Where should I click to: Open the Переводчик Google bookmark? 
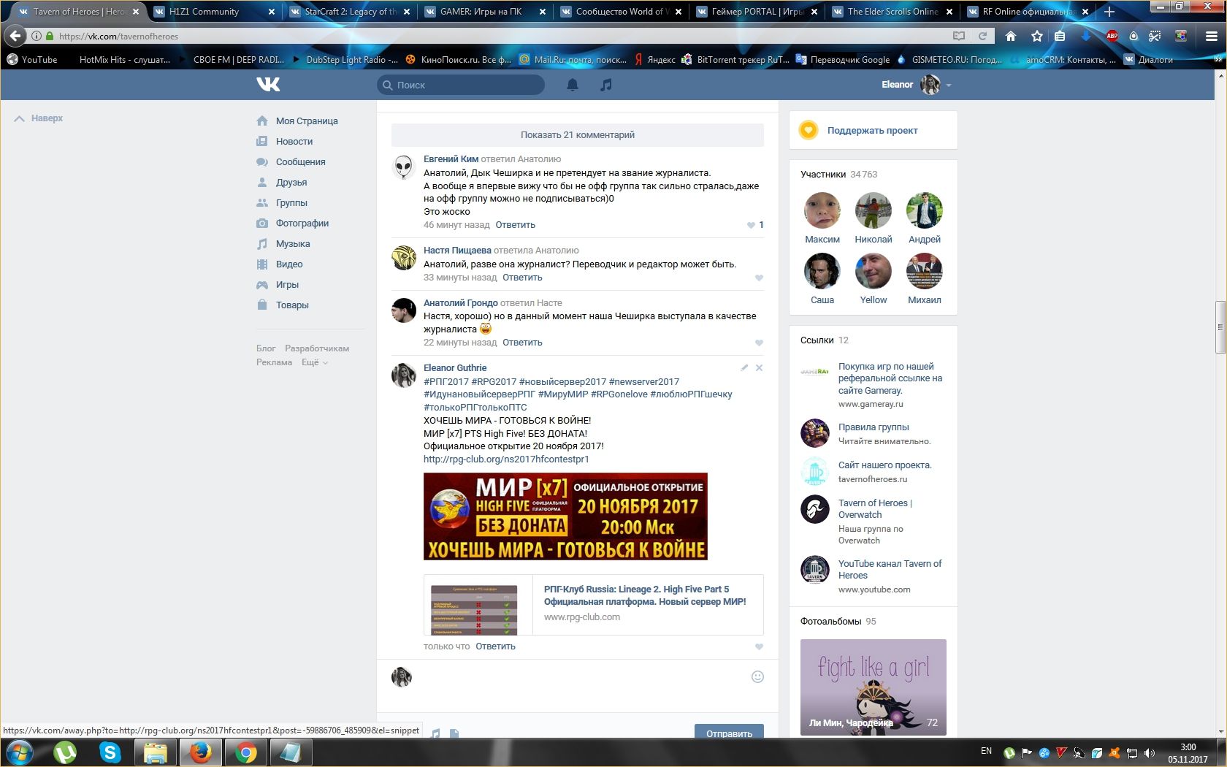tap(843, 60)
